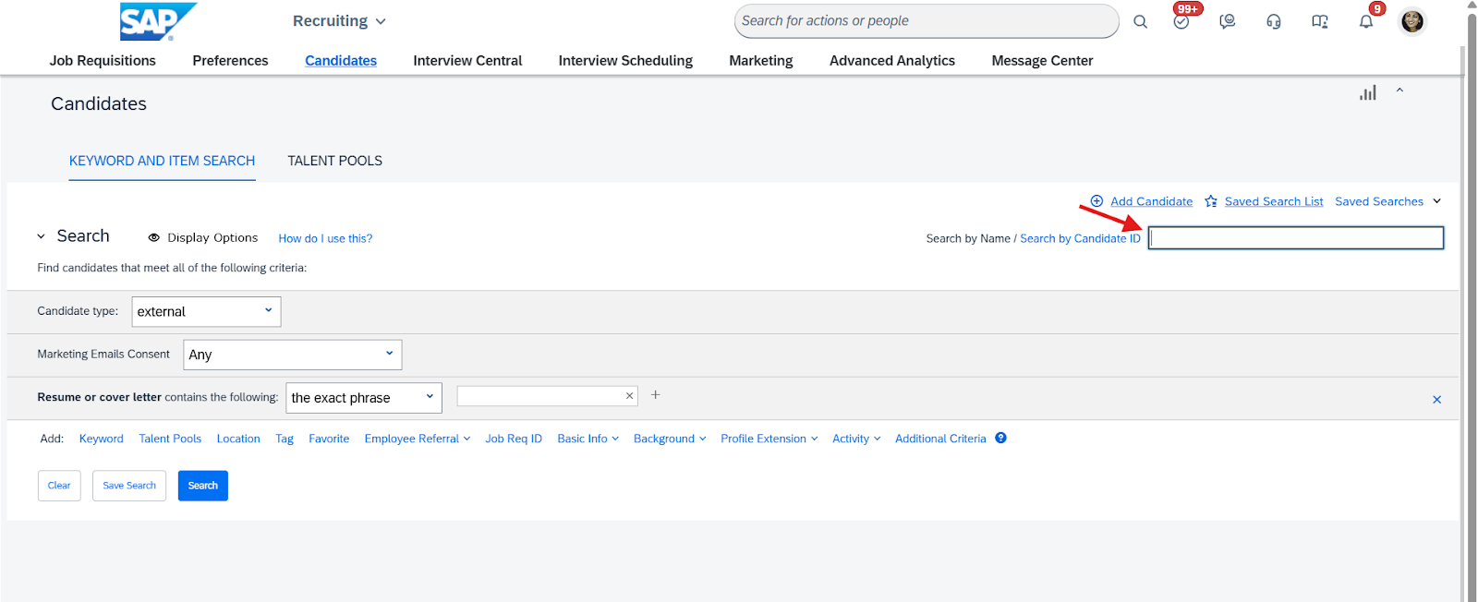Toggle Display Options eye icon
Screen dimensions: 1478x602
pos(154,238)
